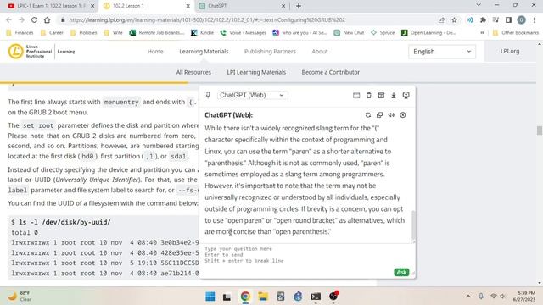Click the download conversation icon
Viewport: 543px width, 305px height.
tap(394, 96)
